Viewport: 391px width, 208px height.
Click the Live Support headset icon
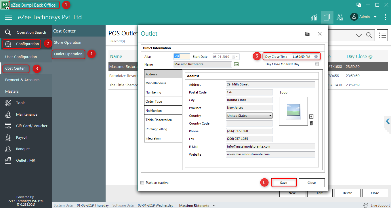(366, 205)
